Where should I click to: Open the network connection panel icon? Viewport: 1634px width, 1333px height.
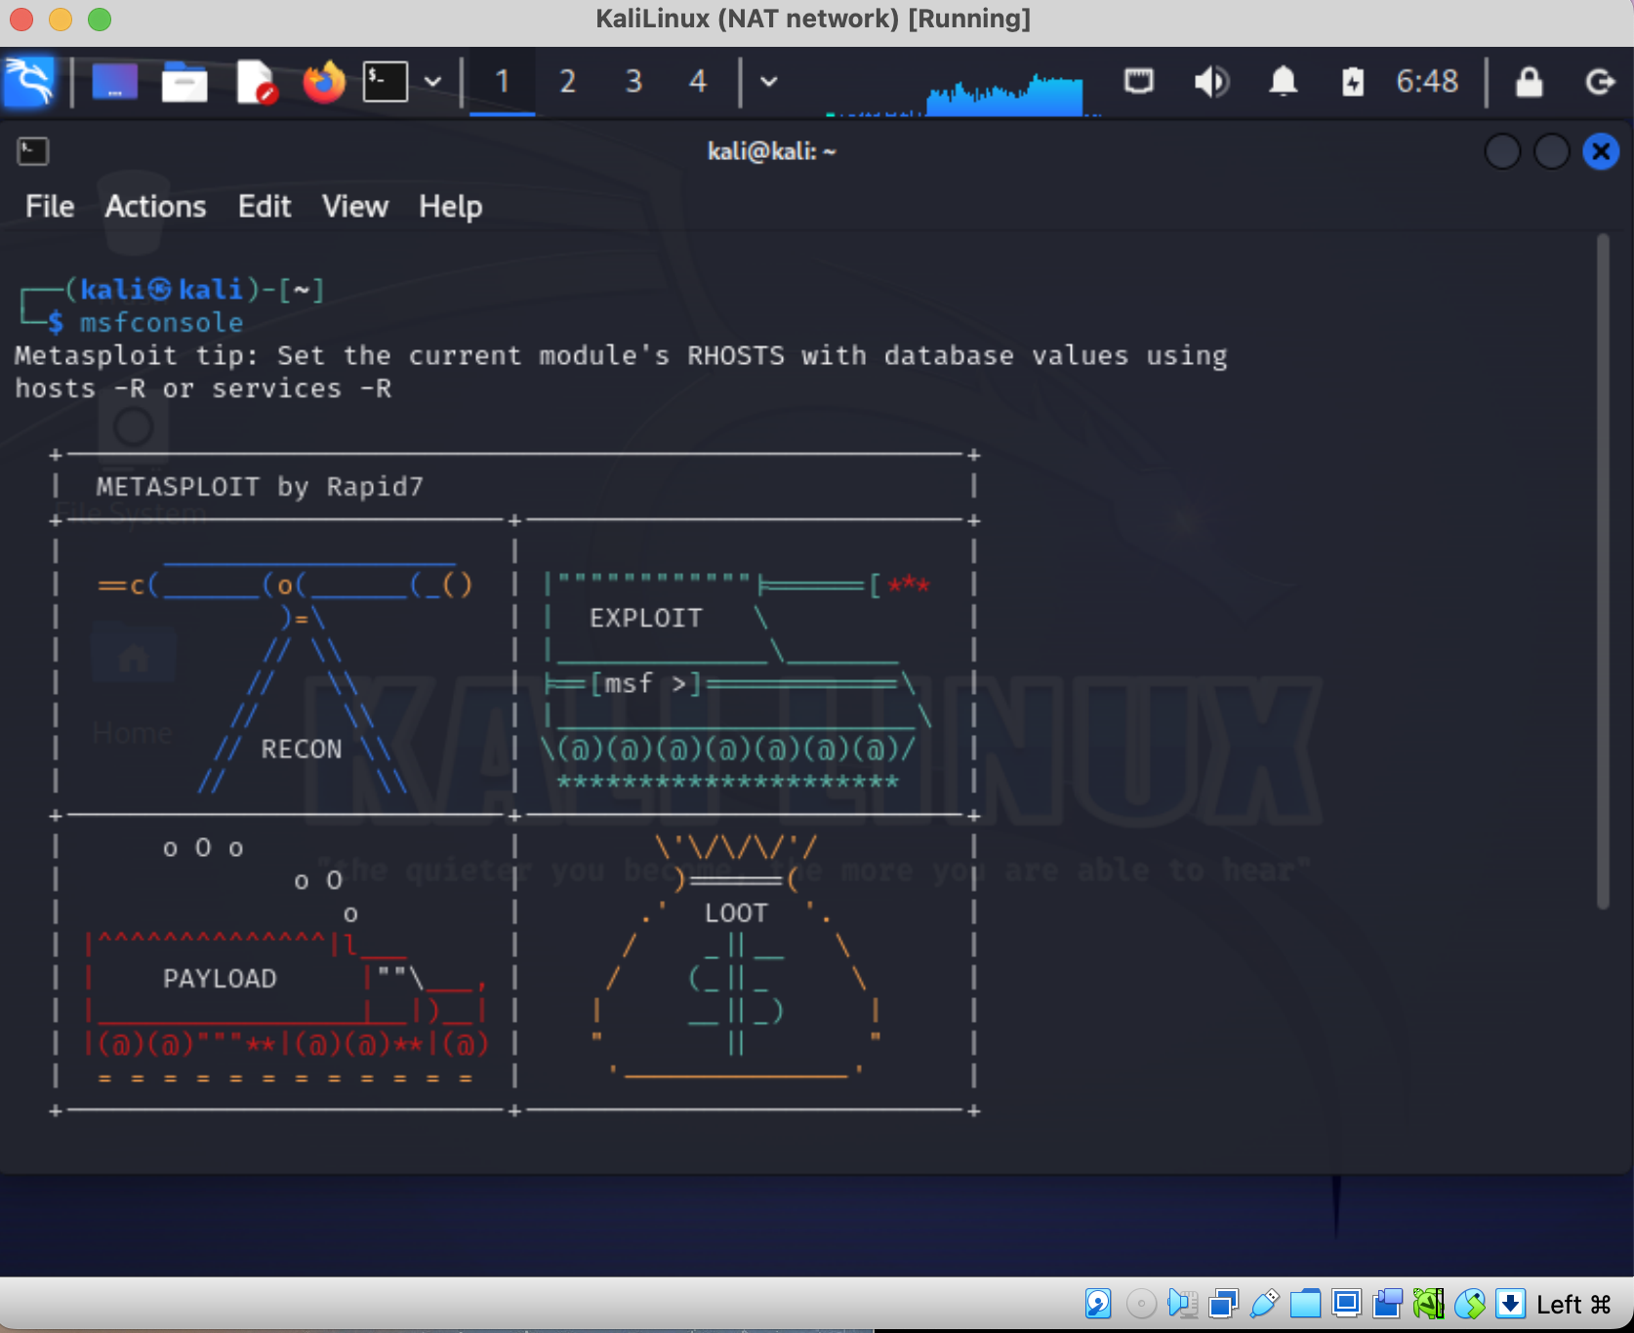[x=1139, y=82]
